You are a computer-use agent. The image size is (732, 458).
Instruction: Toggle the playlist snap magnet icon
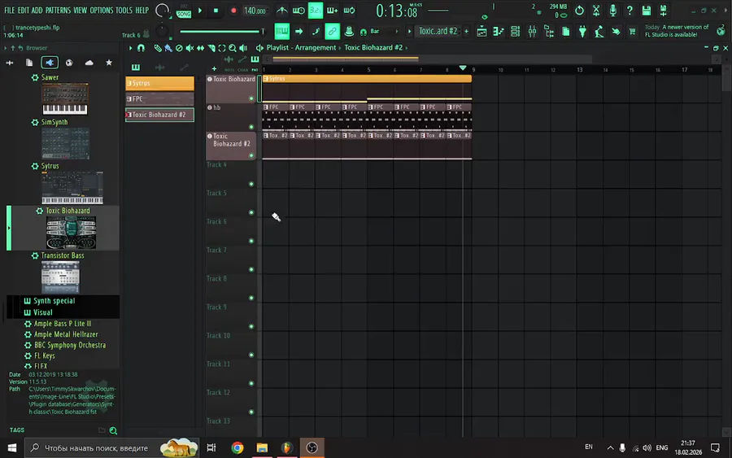click(x=141, y=48)
